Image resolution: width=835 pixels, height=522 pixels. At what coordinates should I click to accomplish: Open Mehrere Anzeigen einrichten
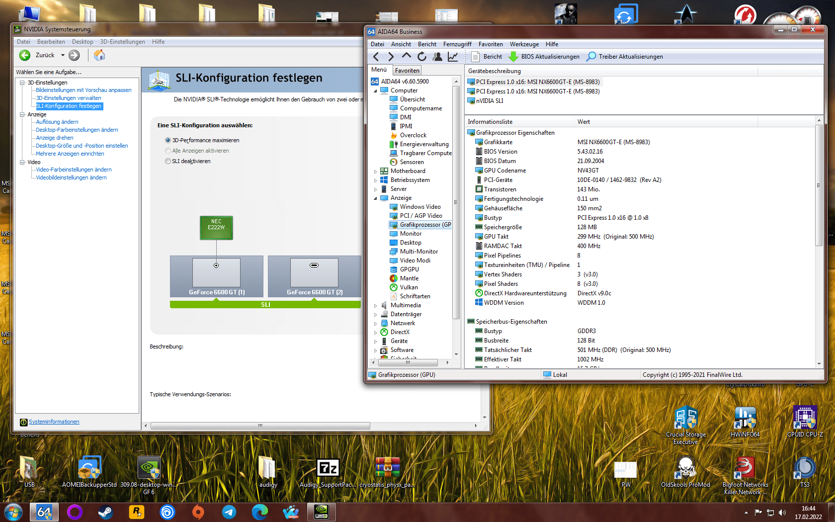(x=70, y=154)
